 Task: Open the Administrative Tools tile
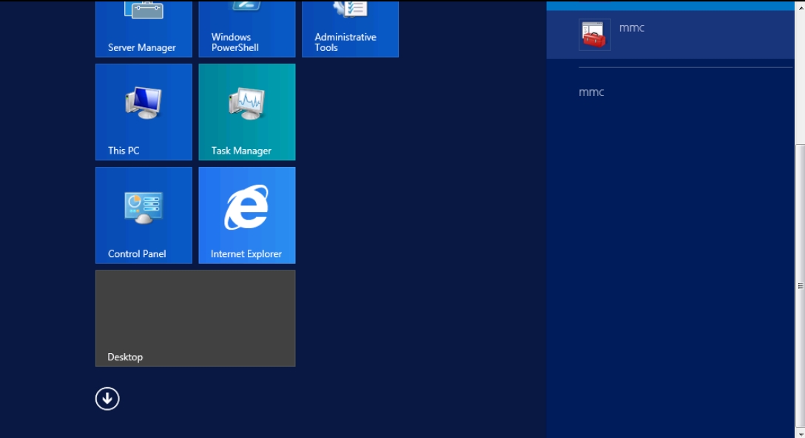(x=350, y=29)
